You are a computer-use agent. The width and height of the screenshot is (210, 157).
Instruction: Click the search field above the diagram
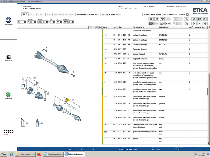[53, 27]
